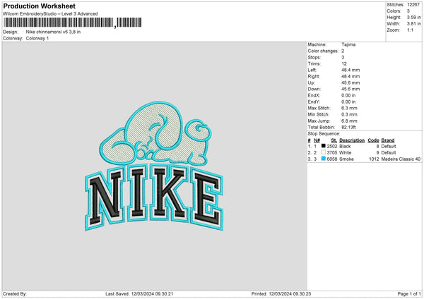Image resolution: width=424 pixels, height=299 pixels.
Task: Click the black color swatch in stop sequence
Action: point(323,146)
